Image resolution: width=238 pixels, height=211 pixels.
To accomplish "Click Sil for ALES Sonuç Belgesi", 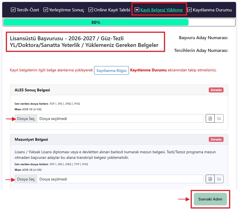I will (x=219, y=119).
